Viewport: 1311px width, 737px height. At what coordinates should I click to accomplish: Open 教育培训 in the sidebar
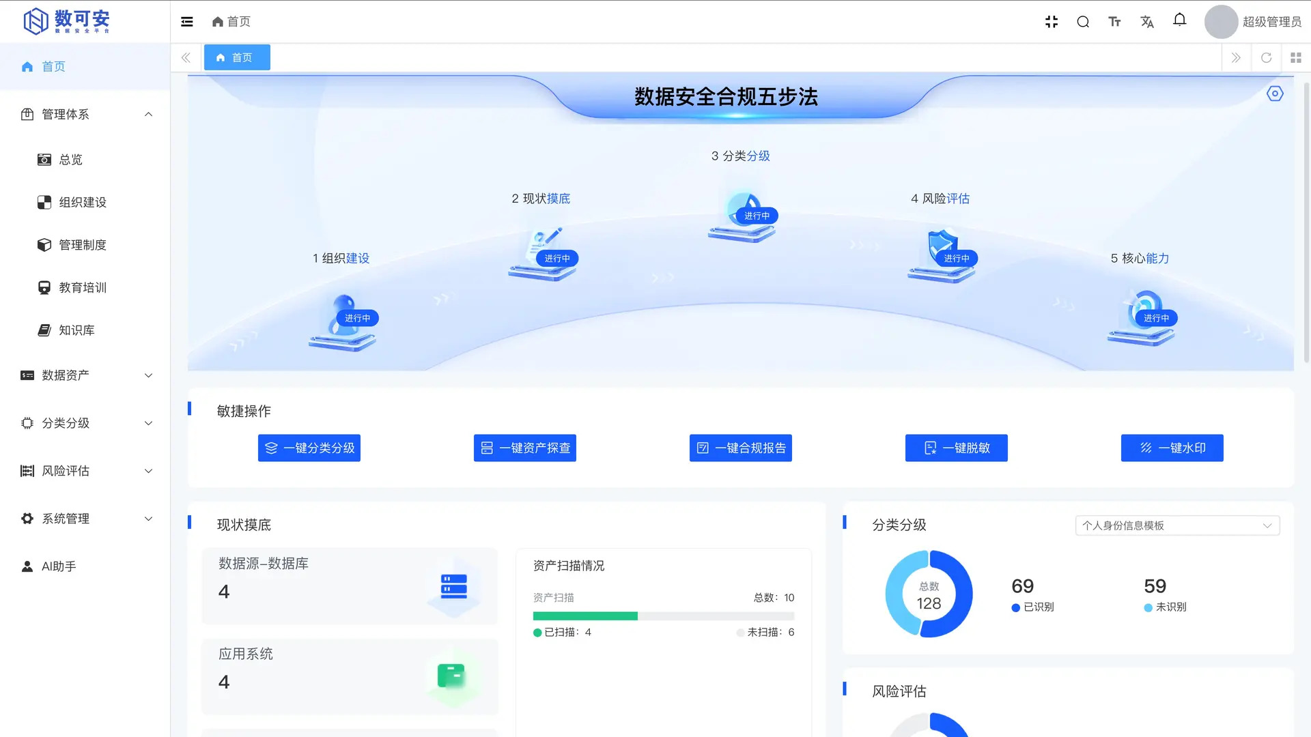click(85, 287)
